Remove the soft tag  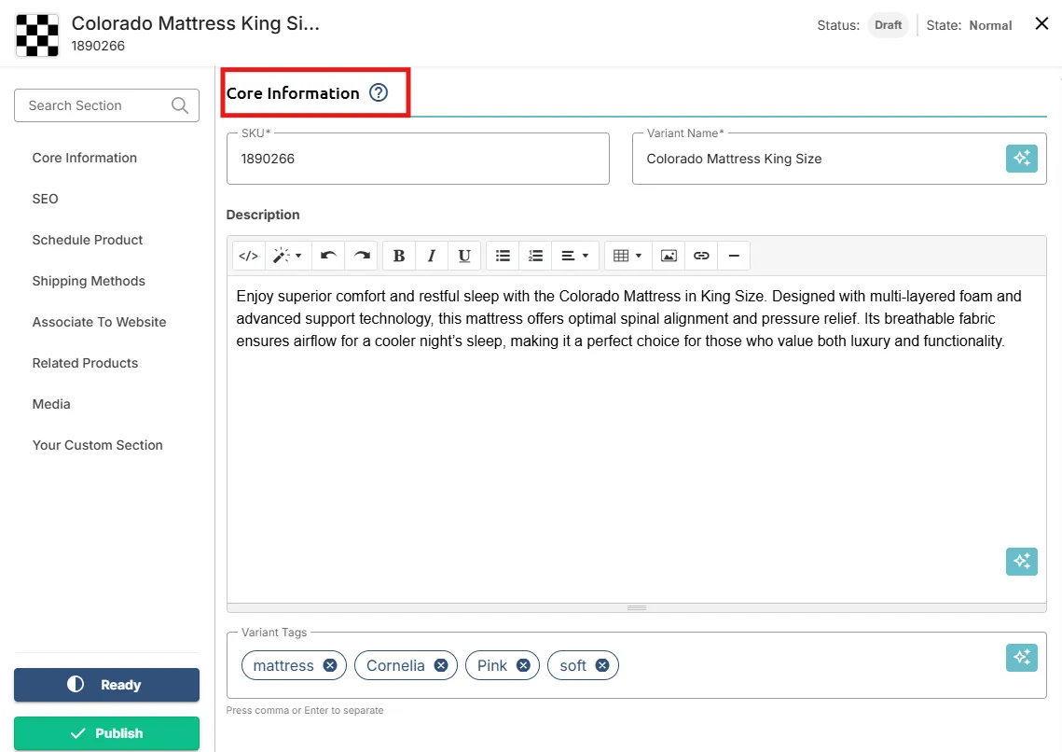click(602, 665)
